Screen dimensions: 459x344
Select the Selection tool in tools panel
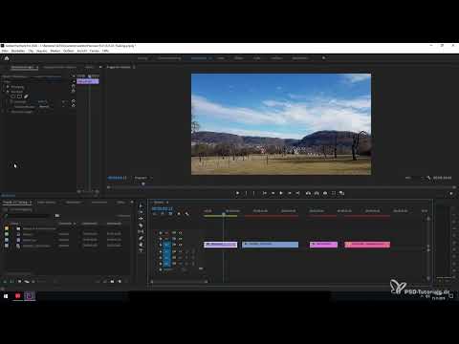click(x=142, y=206)
